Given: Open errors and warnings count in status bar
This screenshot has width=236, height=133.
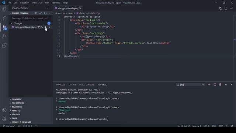Looking at the screenshot, I should pyautogui.click(x=28, y=126).
